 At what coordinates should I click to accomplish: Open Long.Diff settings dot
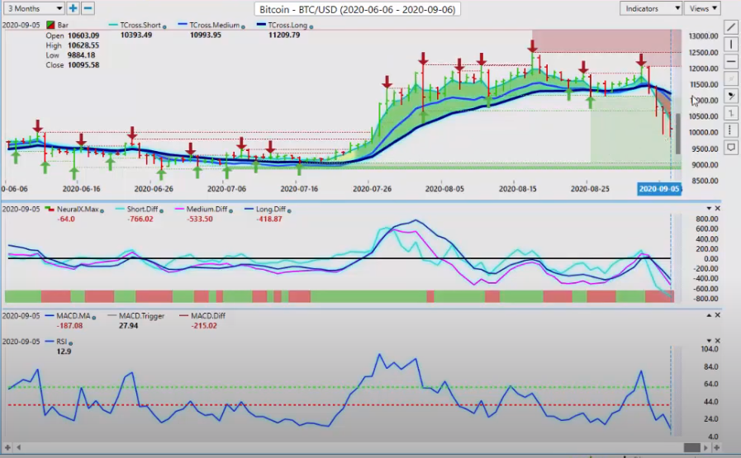(289, 210)
